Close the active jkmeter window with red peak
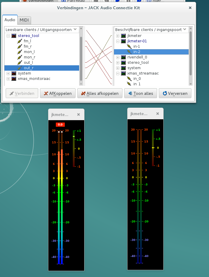The height and width of the screenshot is (277, 209). (x=79, y=115)
